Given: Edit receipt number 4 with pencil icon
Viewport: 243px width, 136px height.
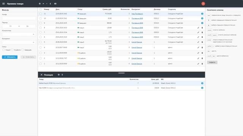Looking at the screenshot, I should click(x=198, y=48).
